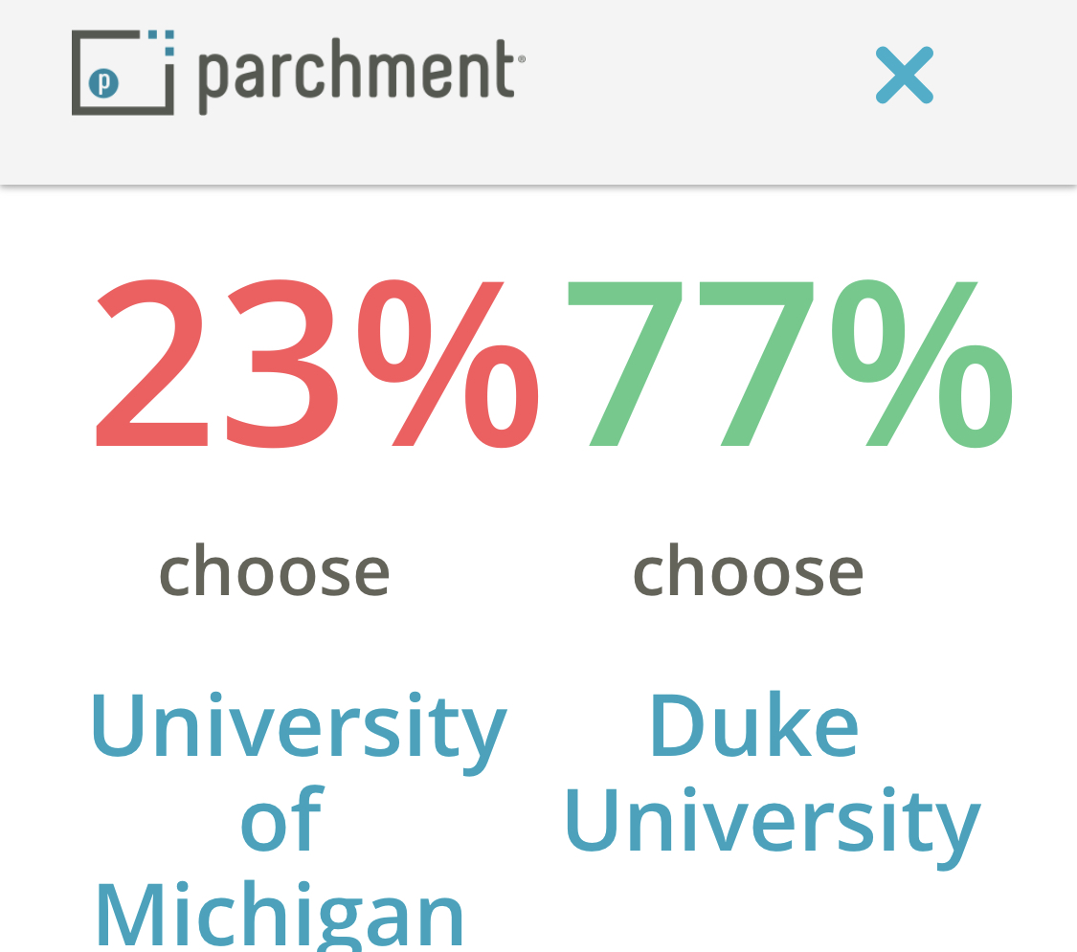Select the red 23% figure
Image resolution: width=1077 pixels, height=952 pixels.
[316, 364]
